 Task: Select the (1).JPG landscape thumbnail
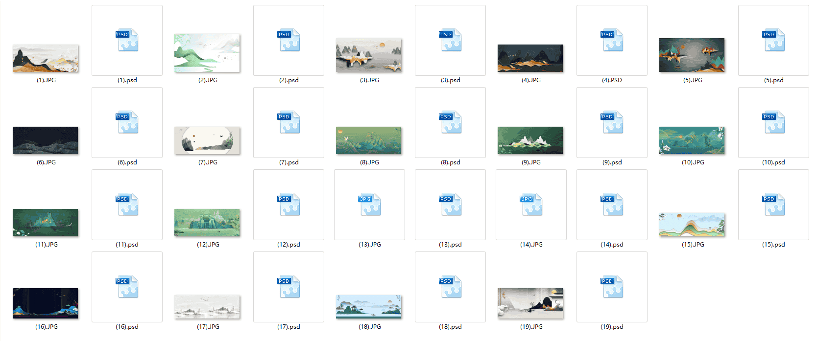46,58
